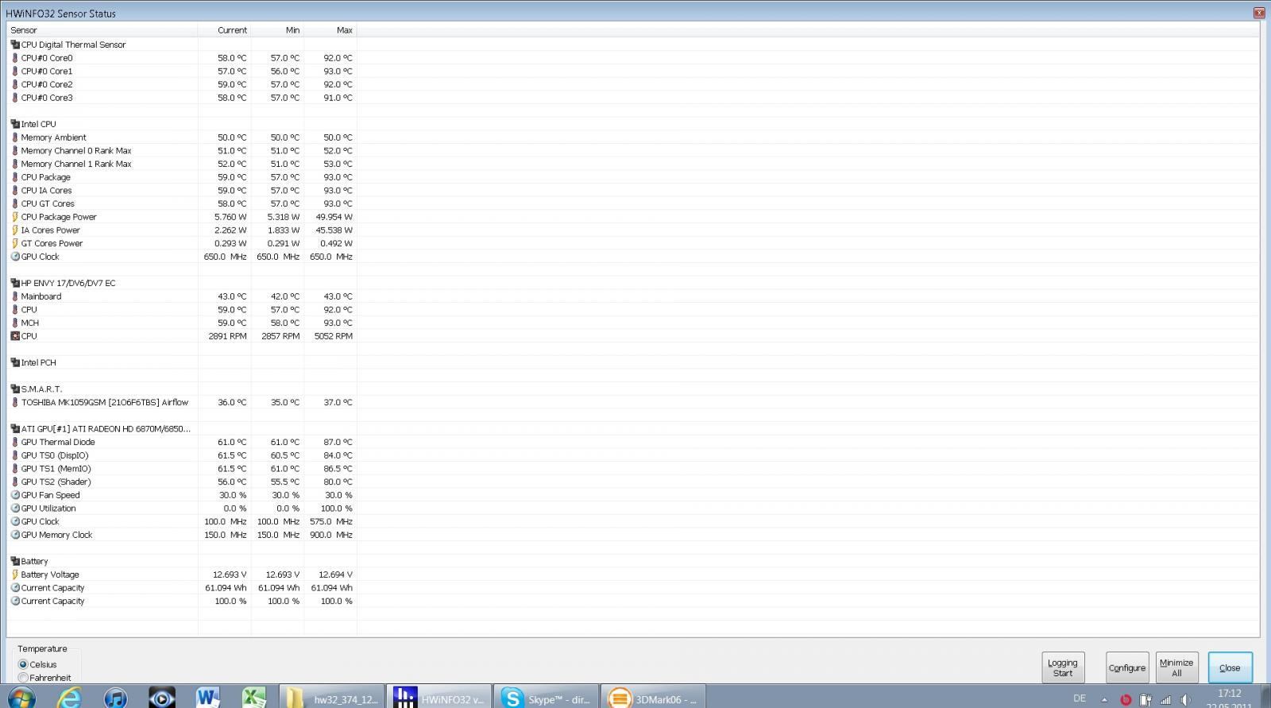Open iTunes from the taskbar
Viewport: 1271px width, 708px height.
(x=116, y=698)
